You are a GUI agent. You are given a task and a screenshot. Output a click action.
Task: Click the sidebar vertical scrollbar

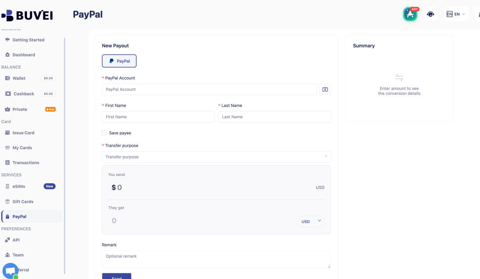click(x=64, y=155)
